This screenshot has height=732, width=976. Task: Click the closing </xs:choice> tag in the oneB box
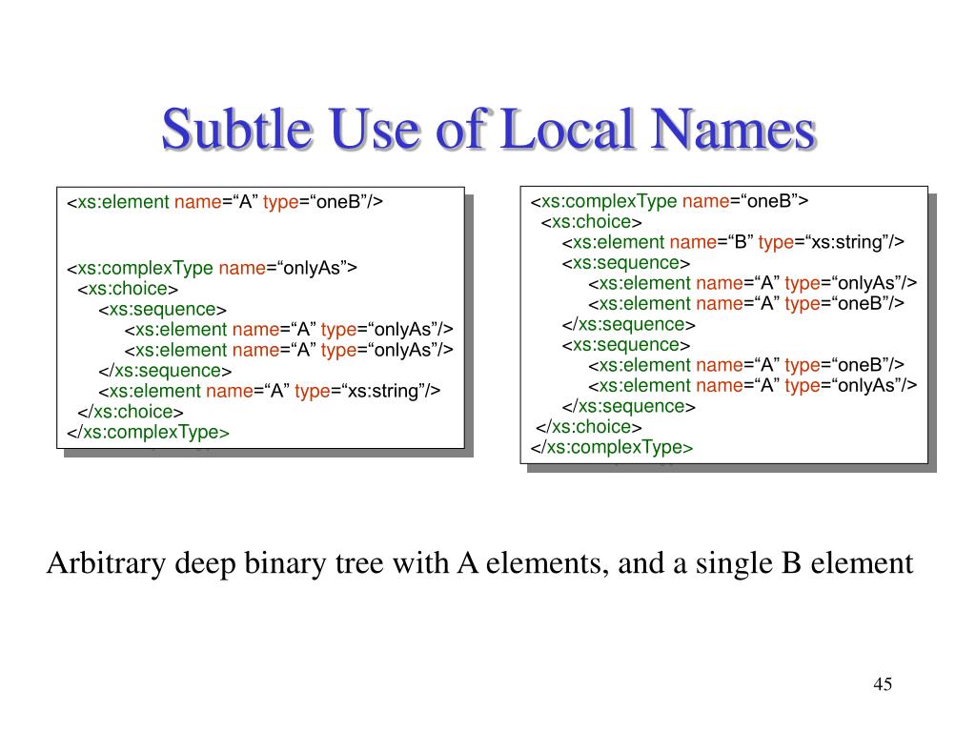588,426
